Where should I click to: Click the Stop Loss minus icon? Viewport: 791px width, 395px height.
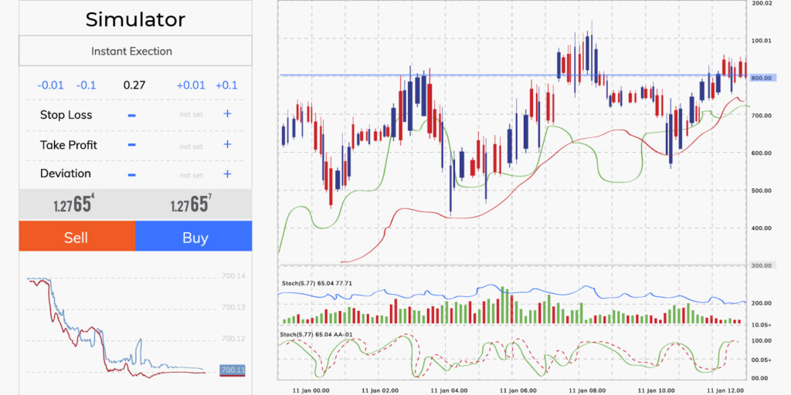click(x=131, y=115)
